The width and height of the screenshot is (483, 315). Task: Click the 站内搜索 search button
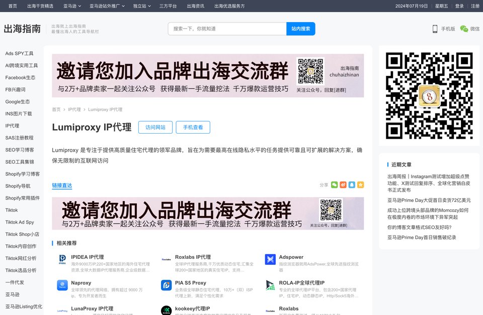click(x=301, y=29)
